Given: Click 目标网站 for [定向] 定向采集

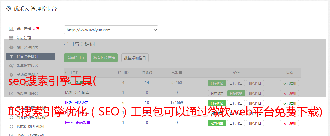Looking at the screenshot, I should (236, 123).
